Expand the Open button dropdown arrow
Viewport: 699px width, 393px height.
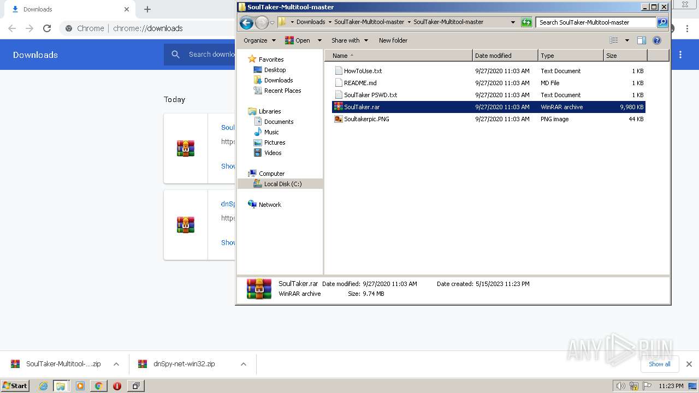(319, 40)
